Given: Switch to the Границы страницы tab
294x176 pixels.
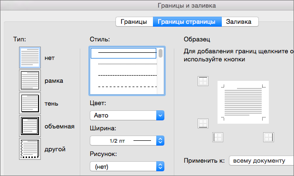Looking at the screenshot, I should [187, 21].
